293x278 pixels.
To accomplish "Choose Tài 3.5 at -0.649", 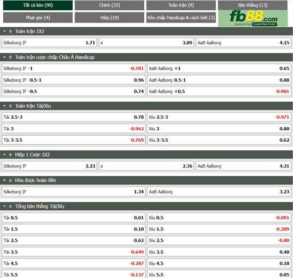I will tap(74, 252).
